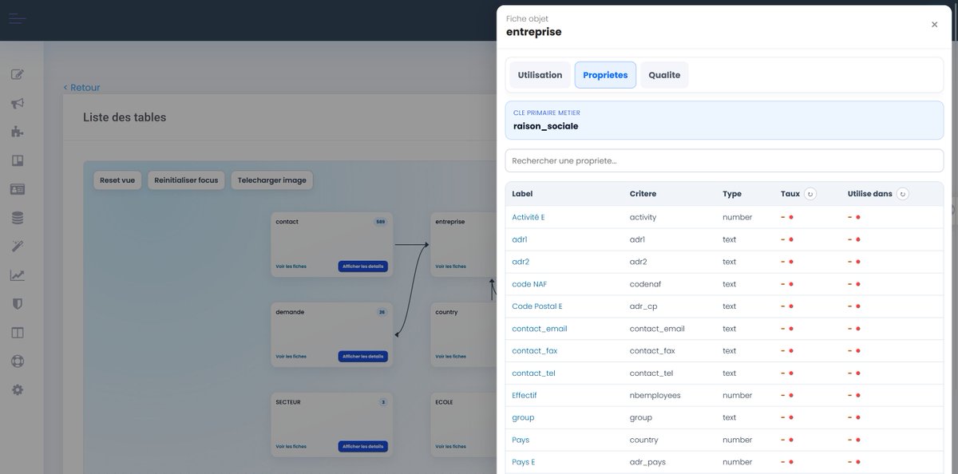Open the megaphone announcements icon in the sidebar
Viewport: 958px width, 474px height.
pyautogui.click(x=18, y=103)
